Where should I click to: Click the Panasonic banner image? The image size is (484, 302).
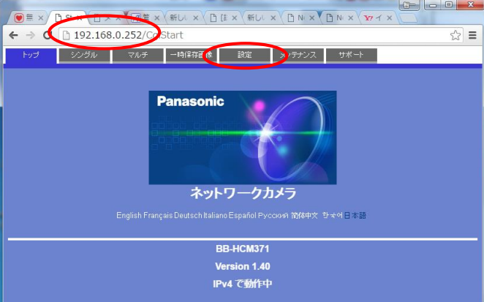(242, 137)
